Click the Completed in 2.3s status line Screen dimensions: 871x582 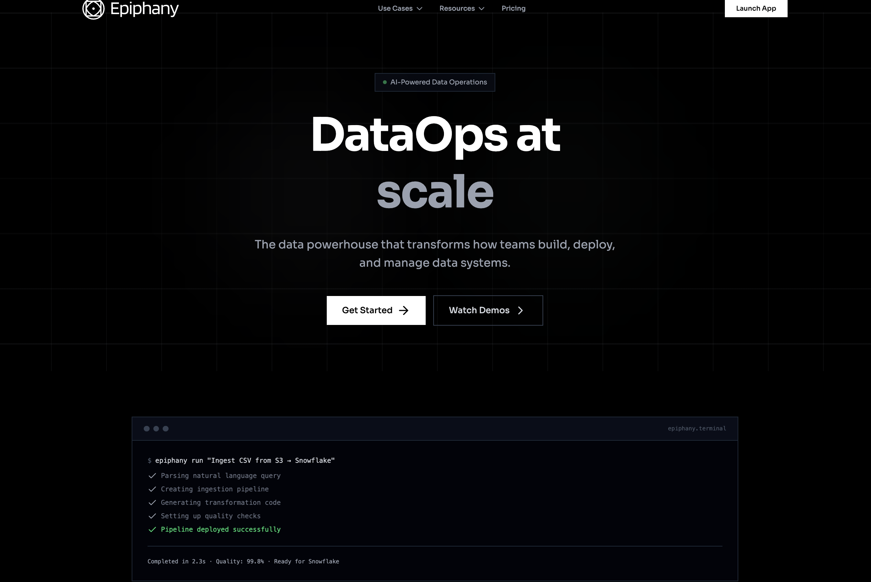pyautogui.click(x=243, y=561)
